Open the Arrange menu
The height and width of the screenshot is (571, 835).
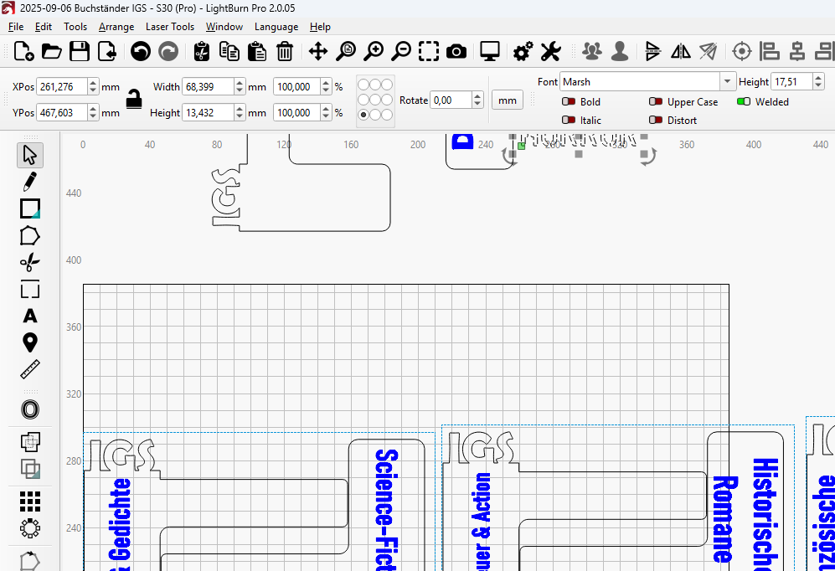(116, 27)
